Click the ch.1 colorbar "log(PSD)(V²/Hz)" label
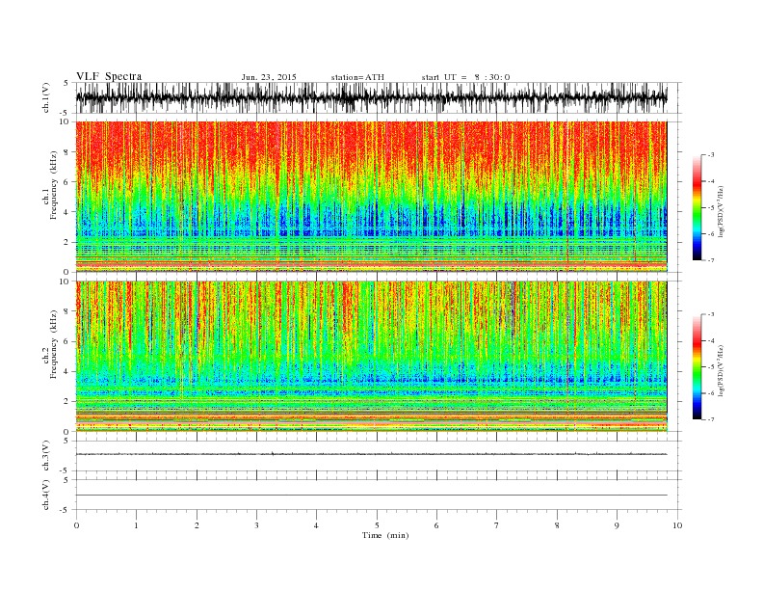The image size is (763, 590). tap(721, 212)
